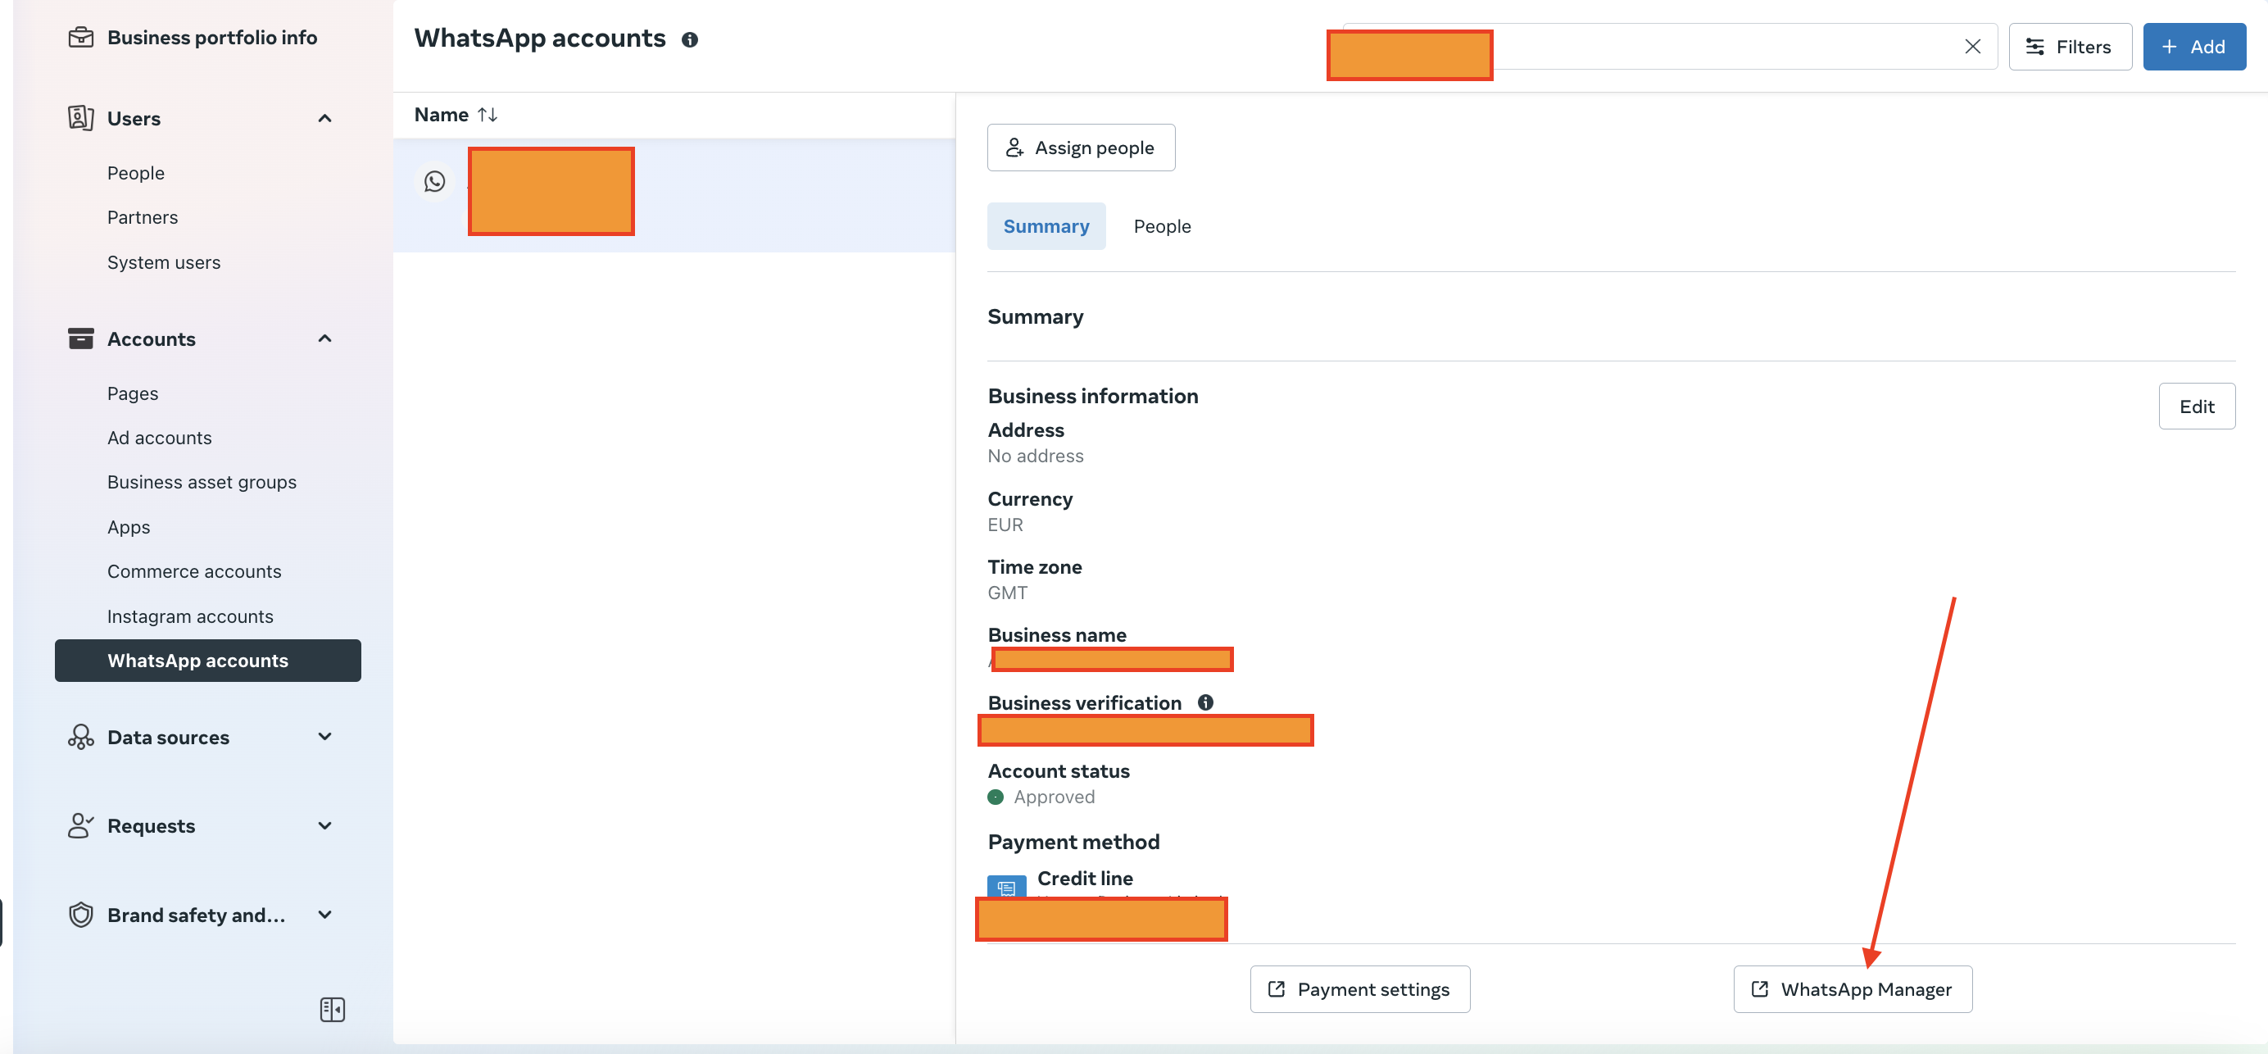2268x1054 pixels.
Task: Switch to the People tab
Action: [x=1162, y=226]
